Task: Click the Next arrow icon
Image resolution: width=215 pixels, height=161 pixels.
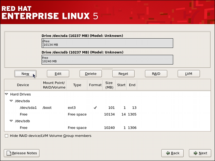Action: (x=195, y=153)
